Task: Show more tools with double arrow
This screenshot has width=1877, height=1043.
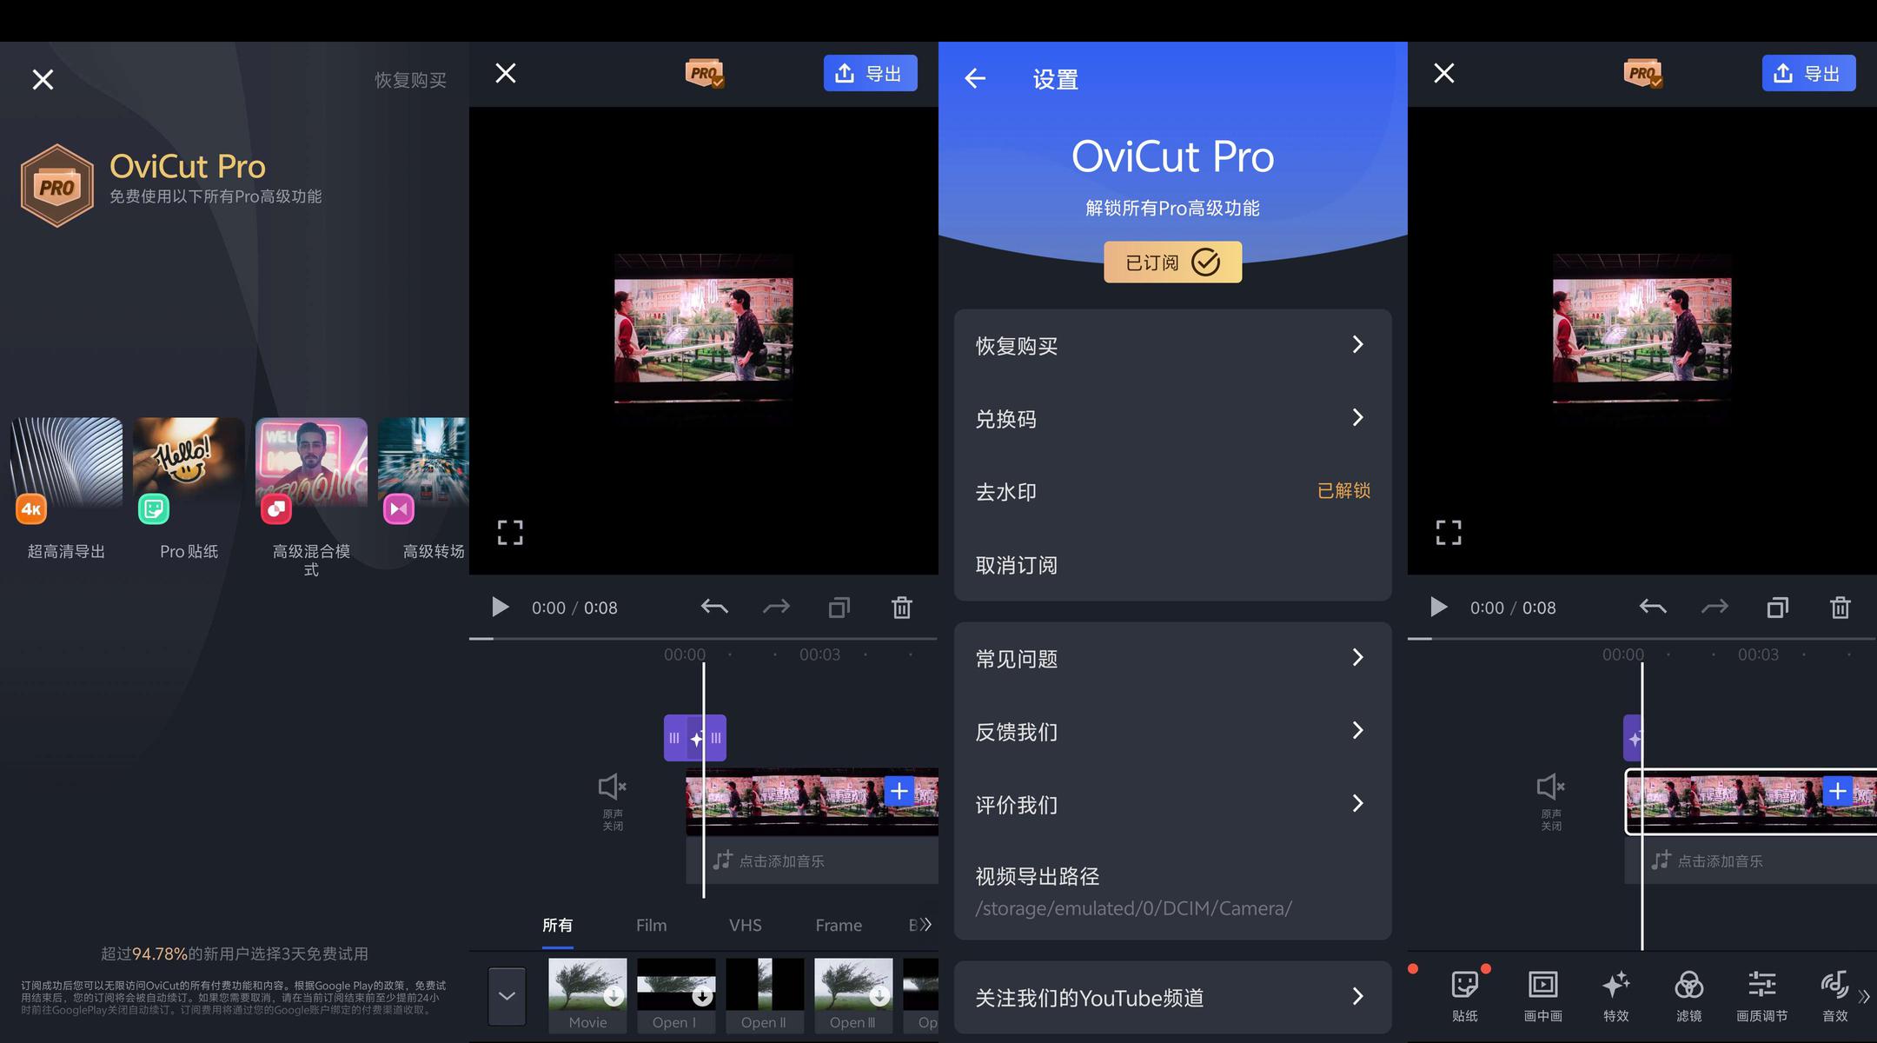Action: pyautogui.click(x=1864, y=997)
